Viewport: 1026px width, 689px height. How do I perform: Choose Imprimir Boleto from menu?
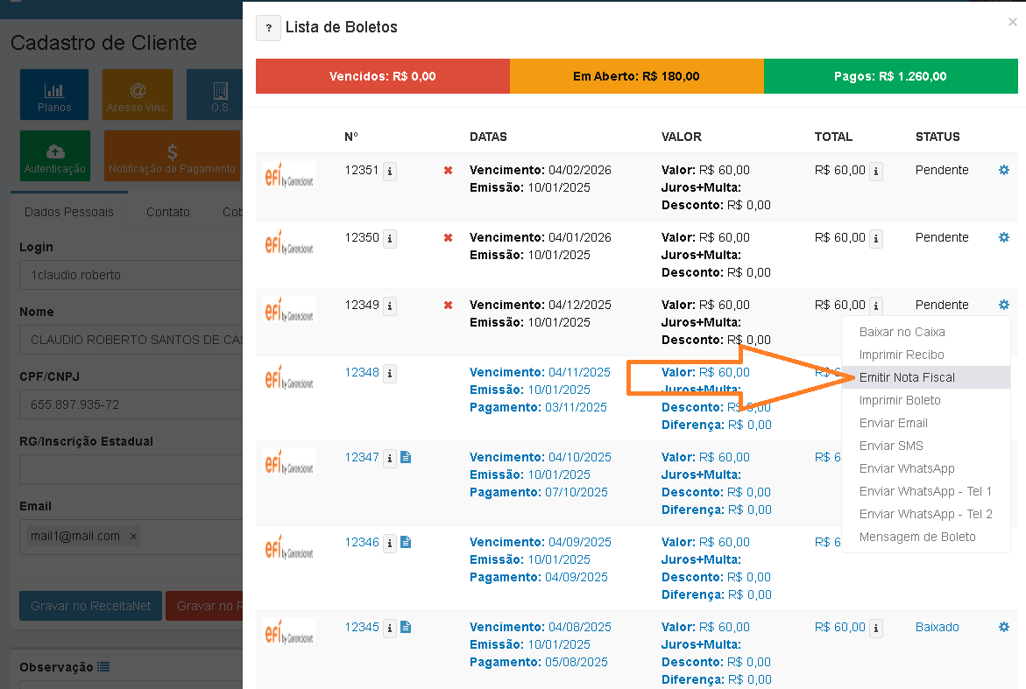coord(900,400)
